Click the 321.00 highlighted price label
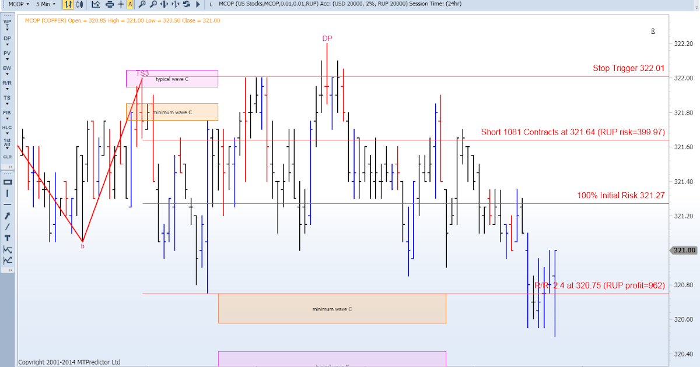The image size is (700, 367). pyautogui.click(x=684, y=250)
